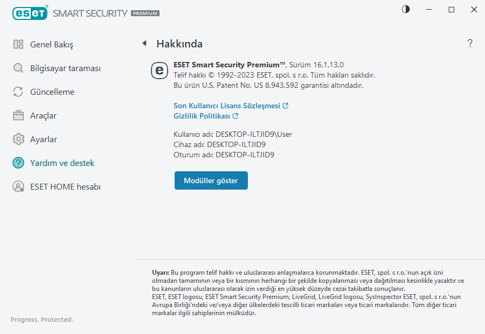The width and height of the screenshot is (485, 334).
Task: Click the Genel Bakış overview icon
Action: tap(18, 45)
